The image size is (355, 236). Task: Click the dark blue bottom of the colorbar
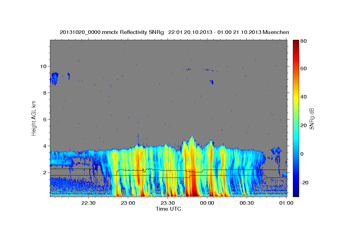click(x=296, y=194)
